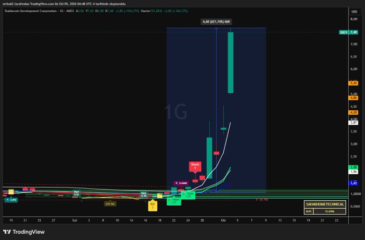The height and width of the screenshot is (240, 365).
Task: Click the orange 4,28 price level label
Action: click(353, 112)
